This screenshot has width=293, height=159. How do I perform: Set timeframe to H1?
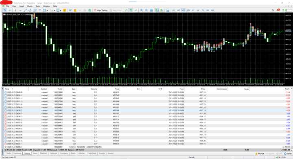(x=193, y=10)
